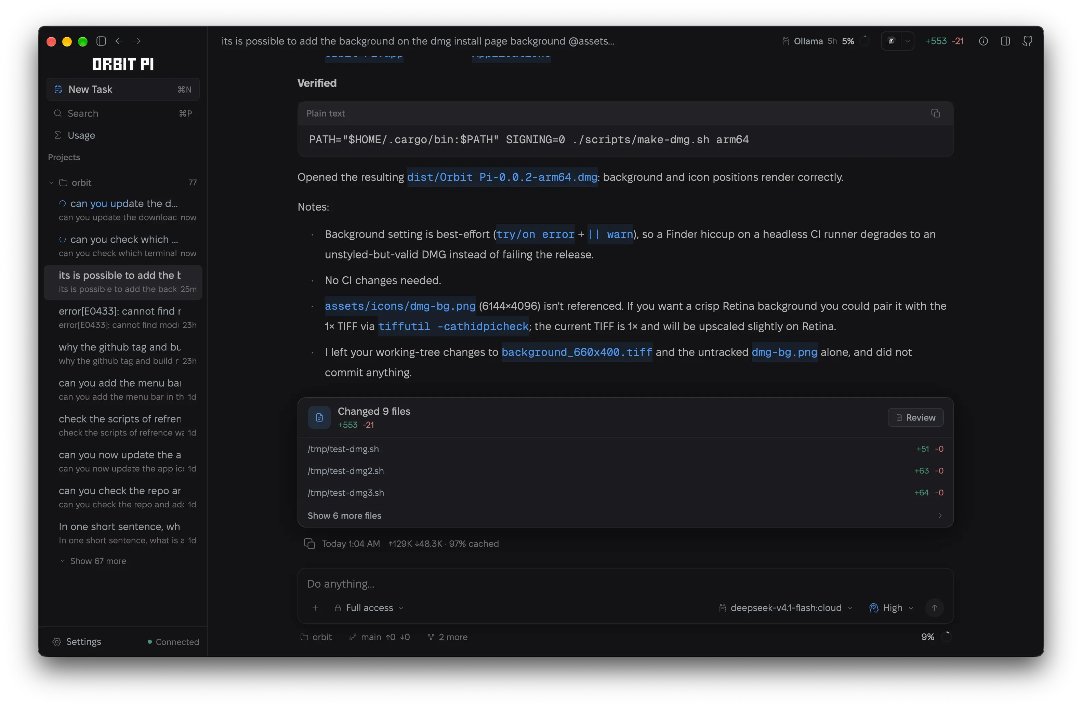Viewport: 1082px width, 707px height.
Task: Open assets/icons/dmg-bg.png link
Action: point(400,306)
